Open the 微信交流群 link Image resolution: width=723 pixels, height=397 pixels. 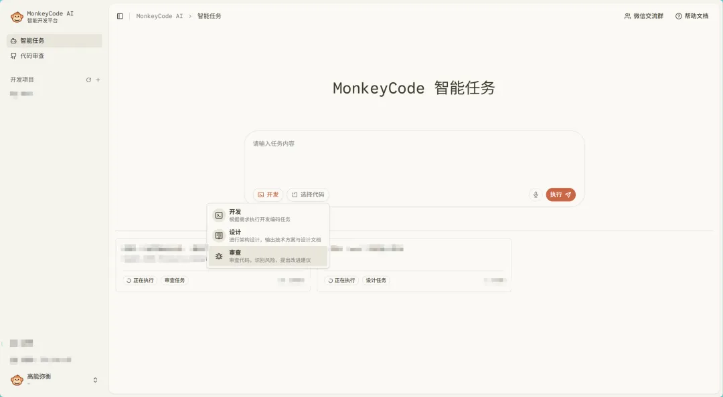click(x=644, y=16)
